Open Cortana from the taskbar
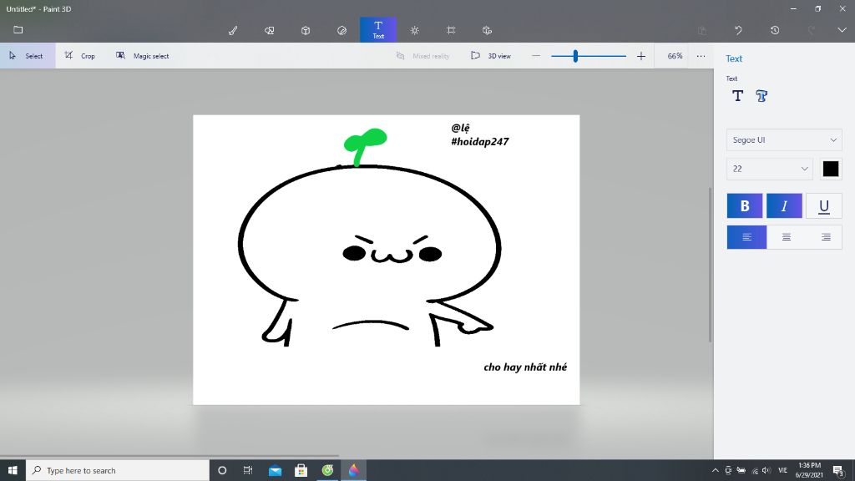The height and width of the screenshot is (481, 855). pos(222,470)
